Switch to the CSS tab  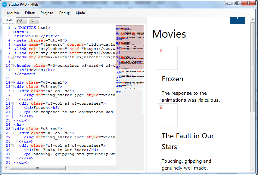click(22, 21)
